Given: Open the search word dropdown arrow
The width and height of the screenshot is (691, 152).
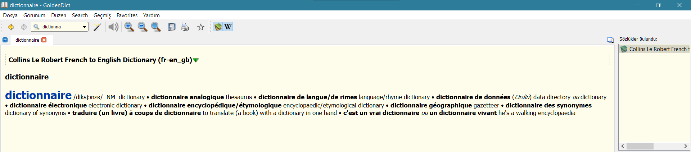Looking at the screenshot, I should tap(84, 27).
